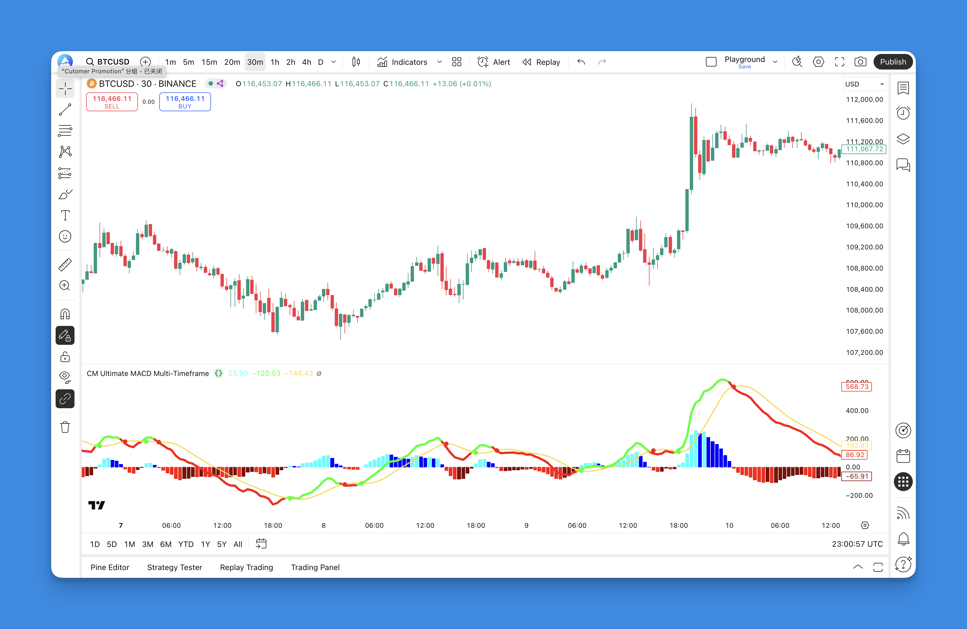Expand the favorite indicators dropdown arrow
The width and height of the screenshot is (967, 629).
[x=439, y=62]
